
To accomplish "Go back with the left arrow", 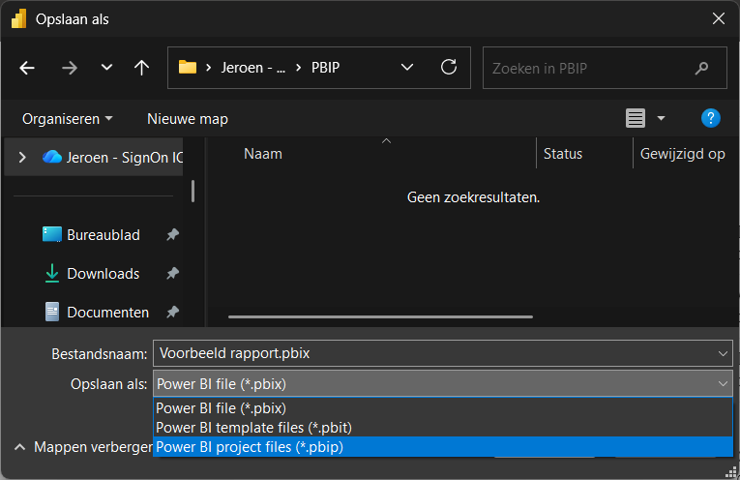I will tap(27, 68).
